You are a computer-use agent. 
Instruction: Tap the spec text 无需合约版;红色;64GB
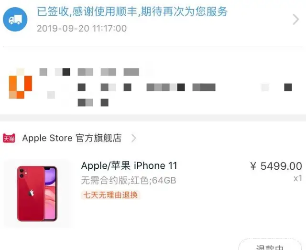point(129,180)
